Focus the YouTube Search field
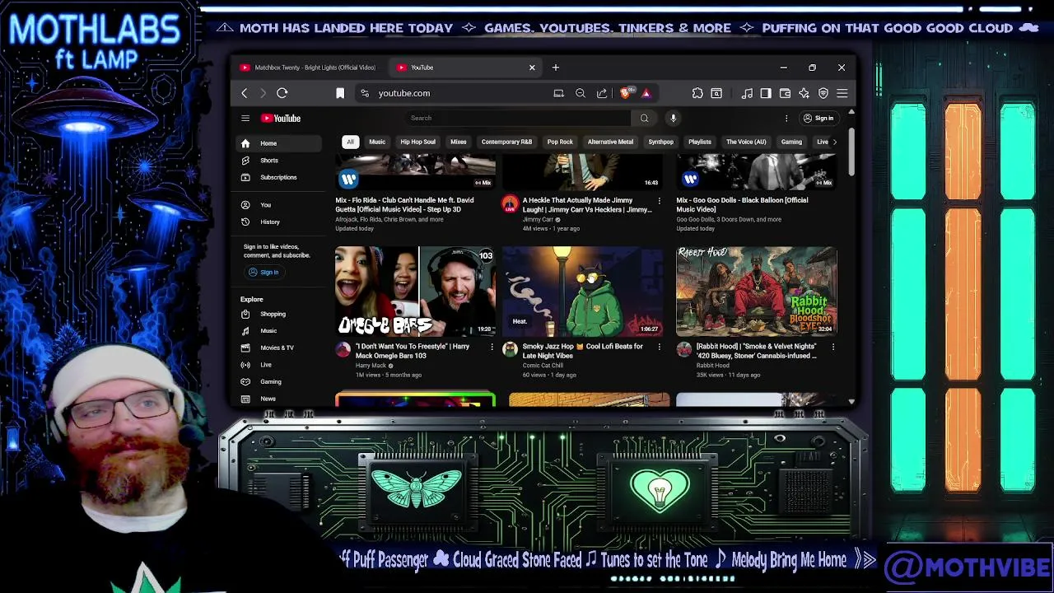The image size is (1054, 593). [x=519, y=118]
